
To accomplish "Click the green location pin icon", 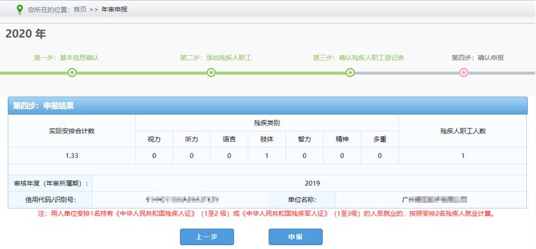I will pos(20,9).
